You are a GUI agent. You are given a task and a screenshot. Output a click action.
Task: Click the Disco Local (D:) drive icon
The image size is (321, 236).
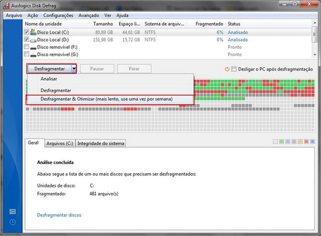tap(33, 40)
